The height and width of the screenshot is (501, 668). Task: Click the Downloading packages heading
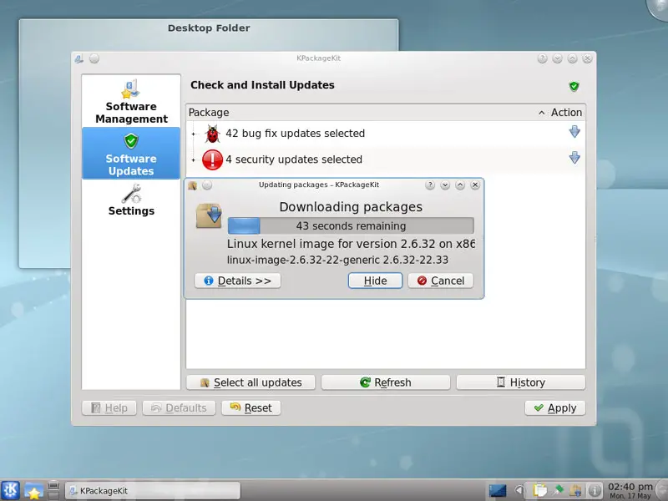351,207
